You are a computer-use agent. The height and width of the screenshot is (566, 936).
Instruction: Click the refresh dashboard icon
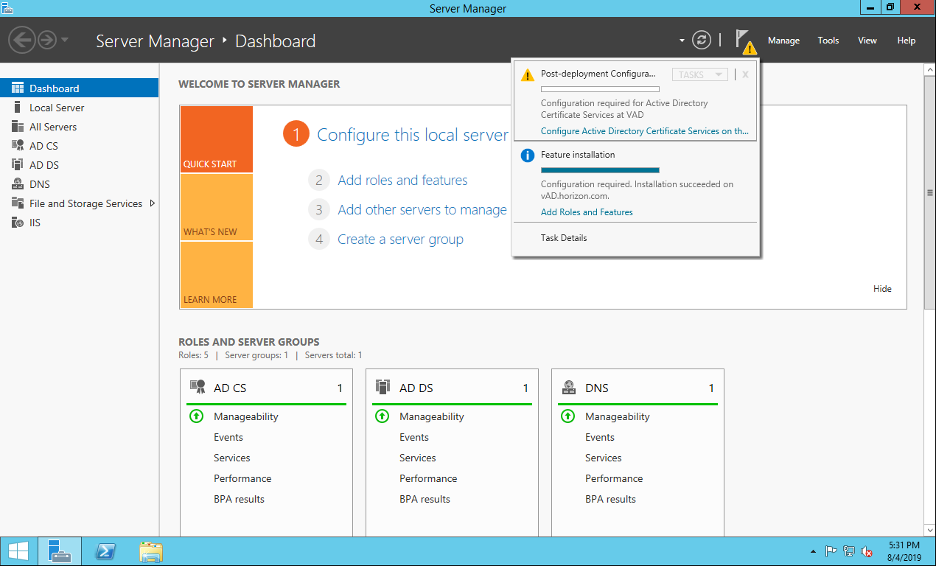[702, 41]
